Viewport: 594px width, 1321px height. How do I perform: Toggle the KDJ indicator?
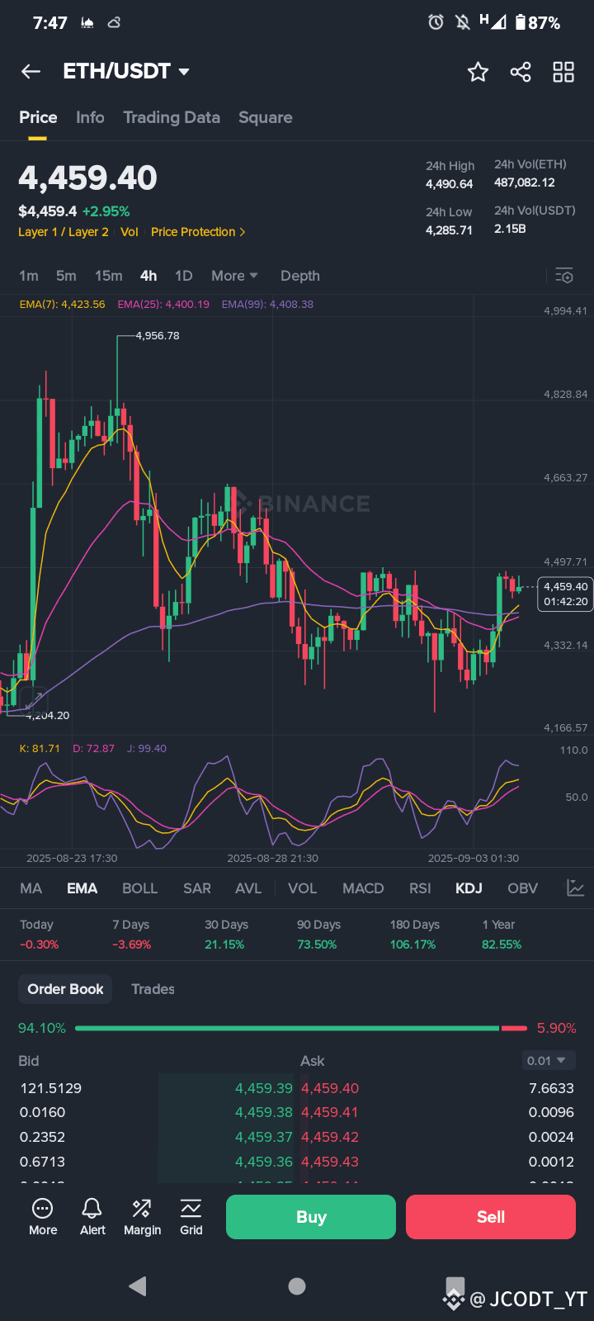469,888
